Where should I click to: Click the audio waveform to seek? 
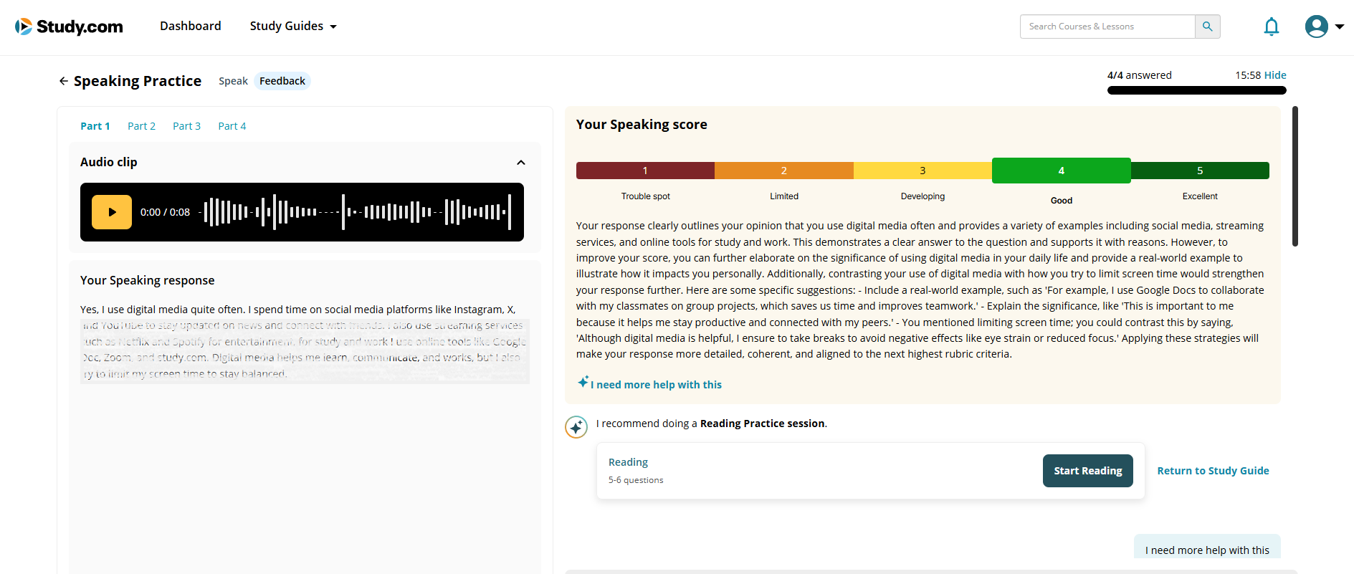[356, 212]
